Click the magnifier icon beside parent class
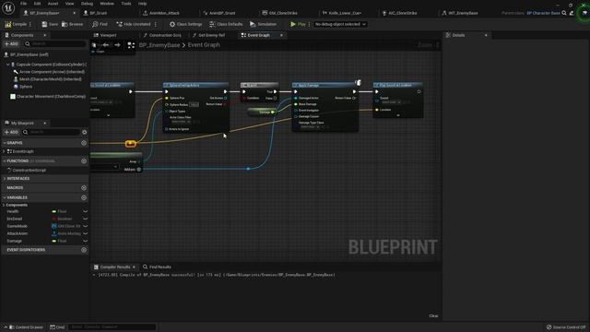This screenshot has width=590, height=332. point(564,13)
